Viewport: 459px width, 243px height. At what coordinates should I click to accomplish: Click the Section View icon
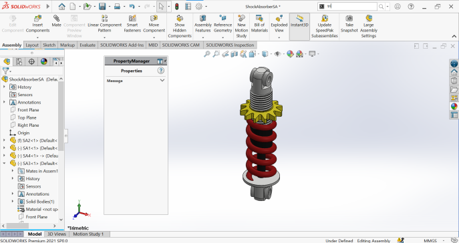tap(235, 54)
